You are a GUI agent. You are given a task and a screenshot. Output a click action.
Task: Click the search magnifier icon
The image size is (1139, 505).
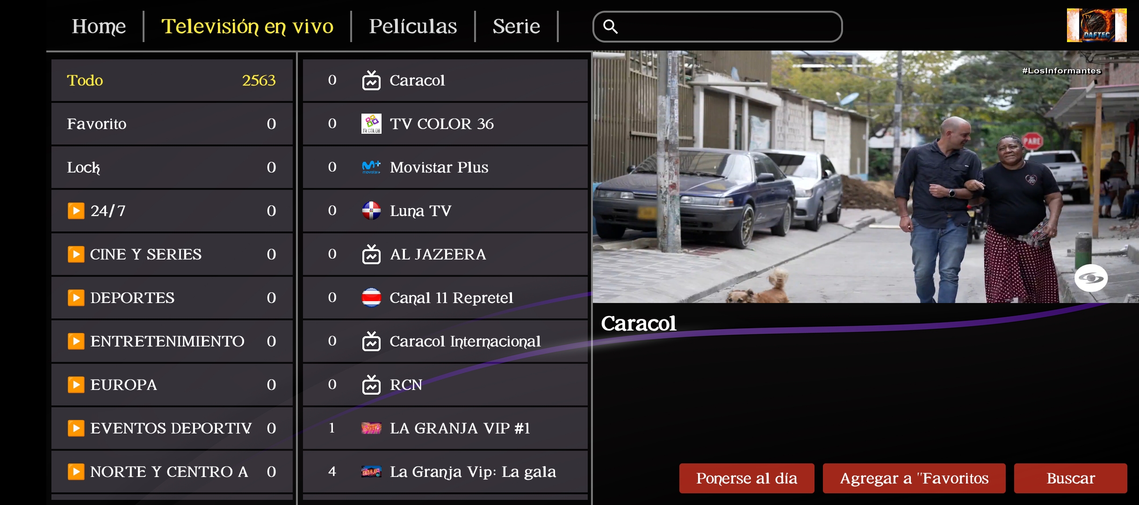point(610,27)
